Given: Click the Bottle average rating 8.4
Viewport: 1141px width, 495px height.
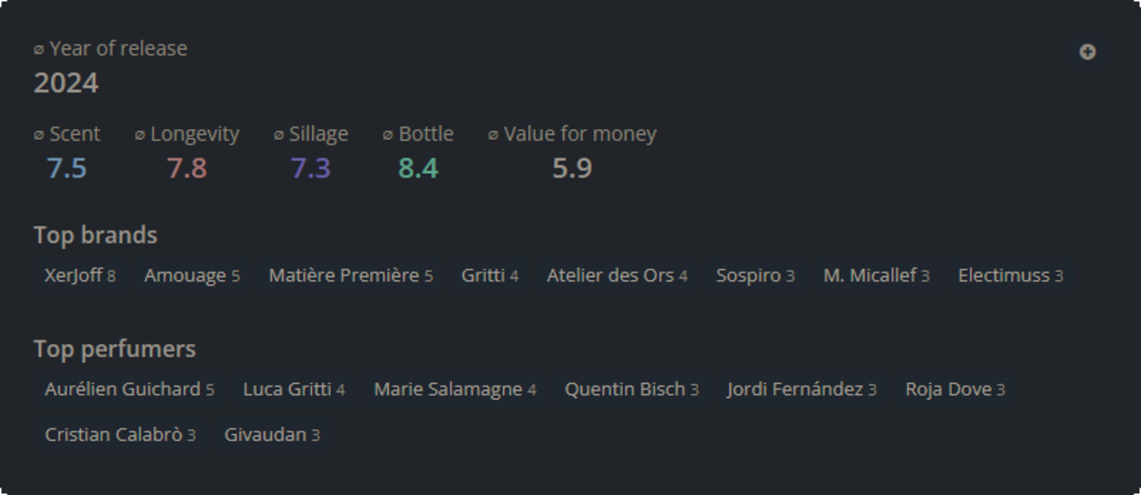Looking at the screenshot, I should click(418, 168).
